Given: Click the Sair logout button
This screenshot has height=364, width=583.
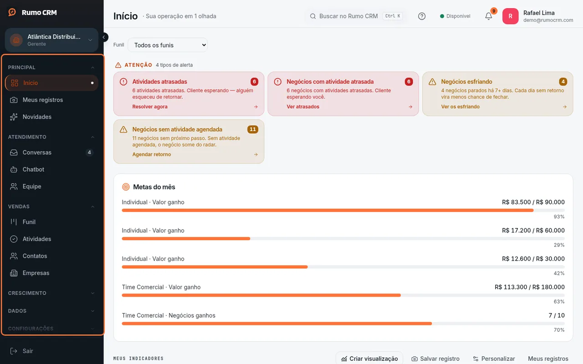Looking at the screenshot, I should 51,351.
